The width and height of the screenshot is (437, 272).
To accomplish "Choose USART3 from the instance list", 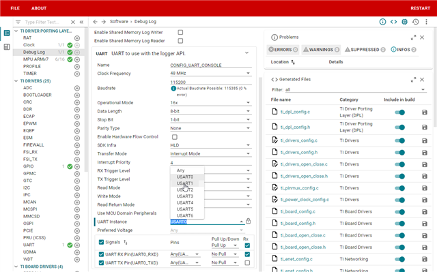I will point(187,196).
